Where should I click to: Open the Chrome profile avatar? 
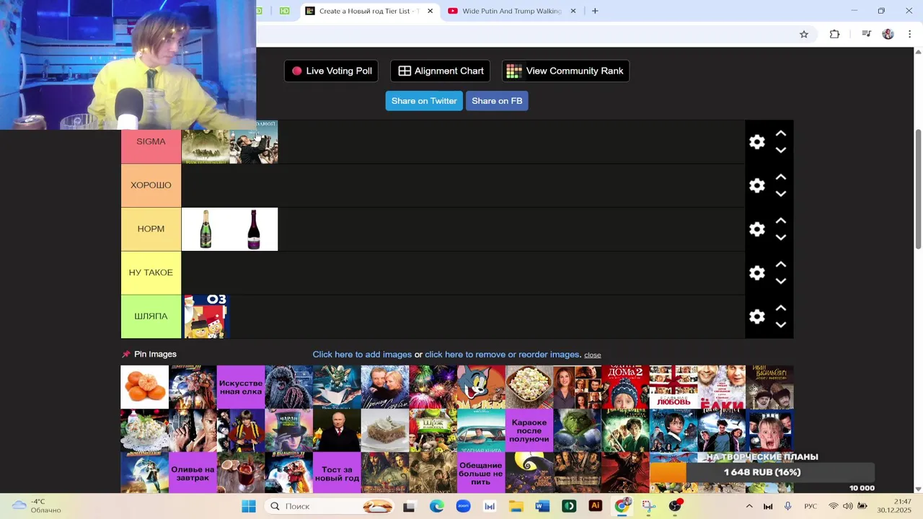(888, 34)
